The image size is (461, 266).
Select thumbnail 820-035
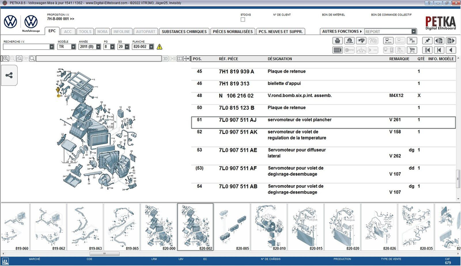(416, 227)
